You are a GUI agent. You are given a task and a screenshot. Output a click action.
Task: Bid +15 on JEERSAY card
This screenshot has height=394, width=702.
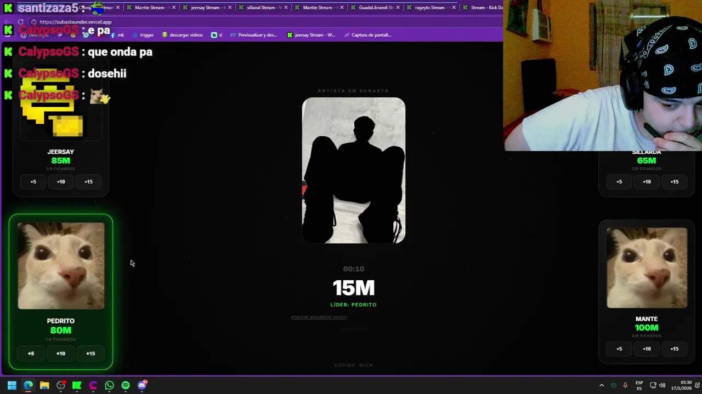pos(88,182)
